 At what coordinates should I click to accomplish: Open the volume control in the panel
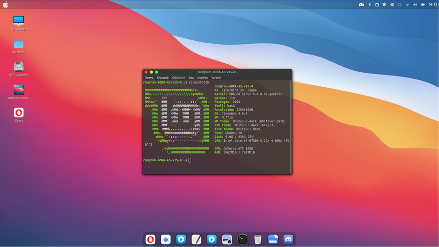[x=415, y=4]
